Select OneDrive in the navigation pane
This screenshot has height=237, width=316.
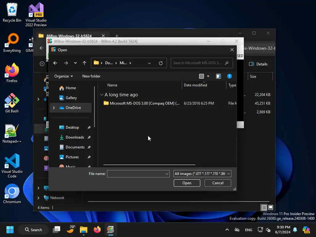71,108
